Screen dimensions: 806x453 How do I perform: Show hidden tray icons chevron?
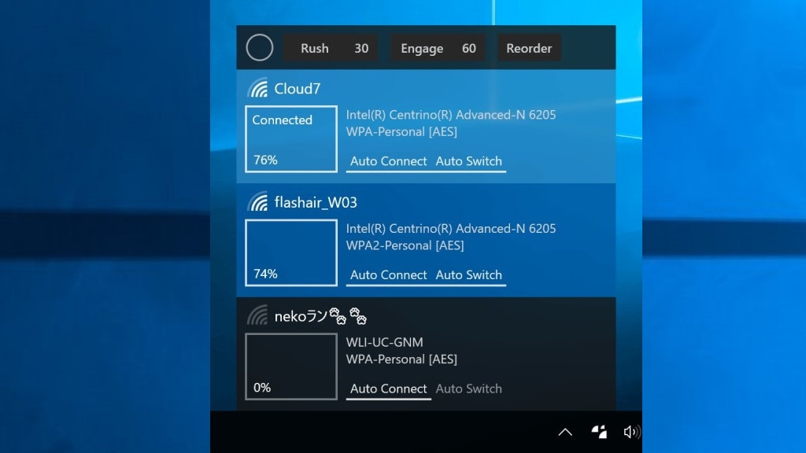564,432
